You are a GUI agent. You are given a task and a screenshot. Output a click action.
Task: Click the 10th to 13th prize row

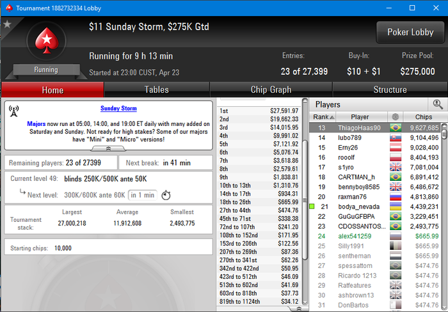(259, 185)
